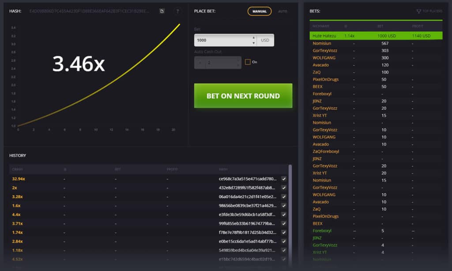Switch to the Auto bet tab
This screenshot has height=271, width=452.
pos(282,11)
